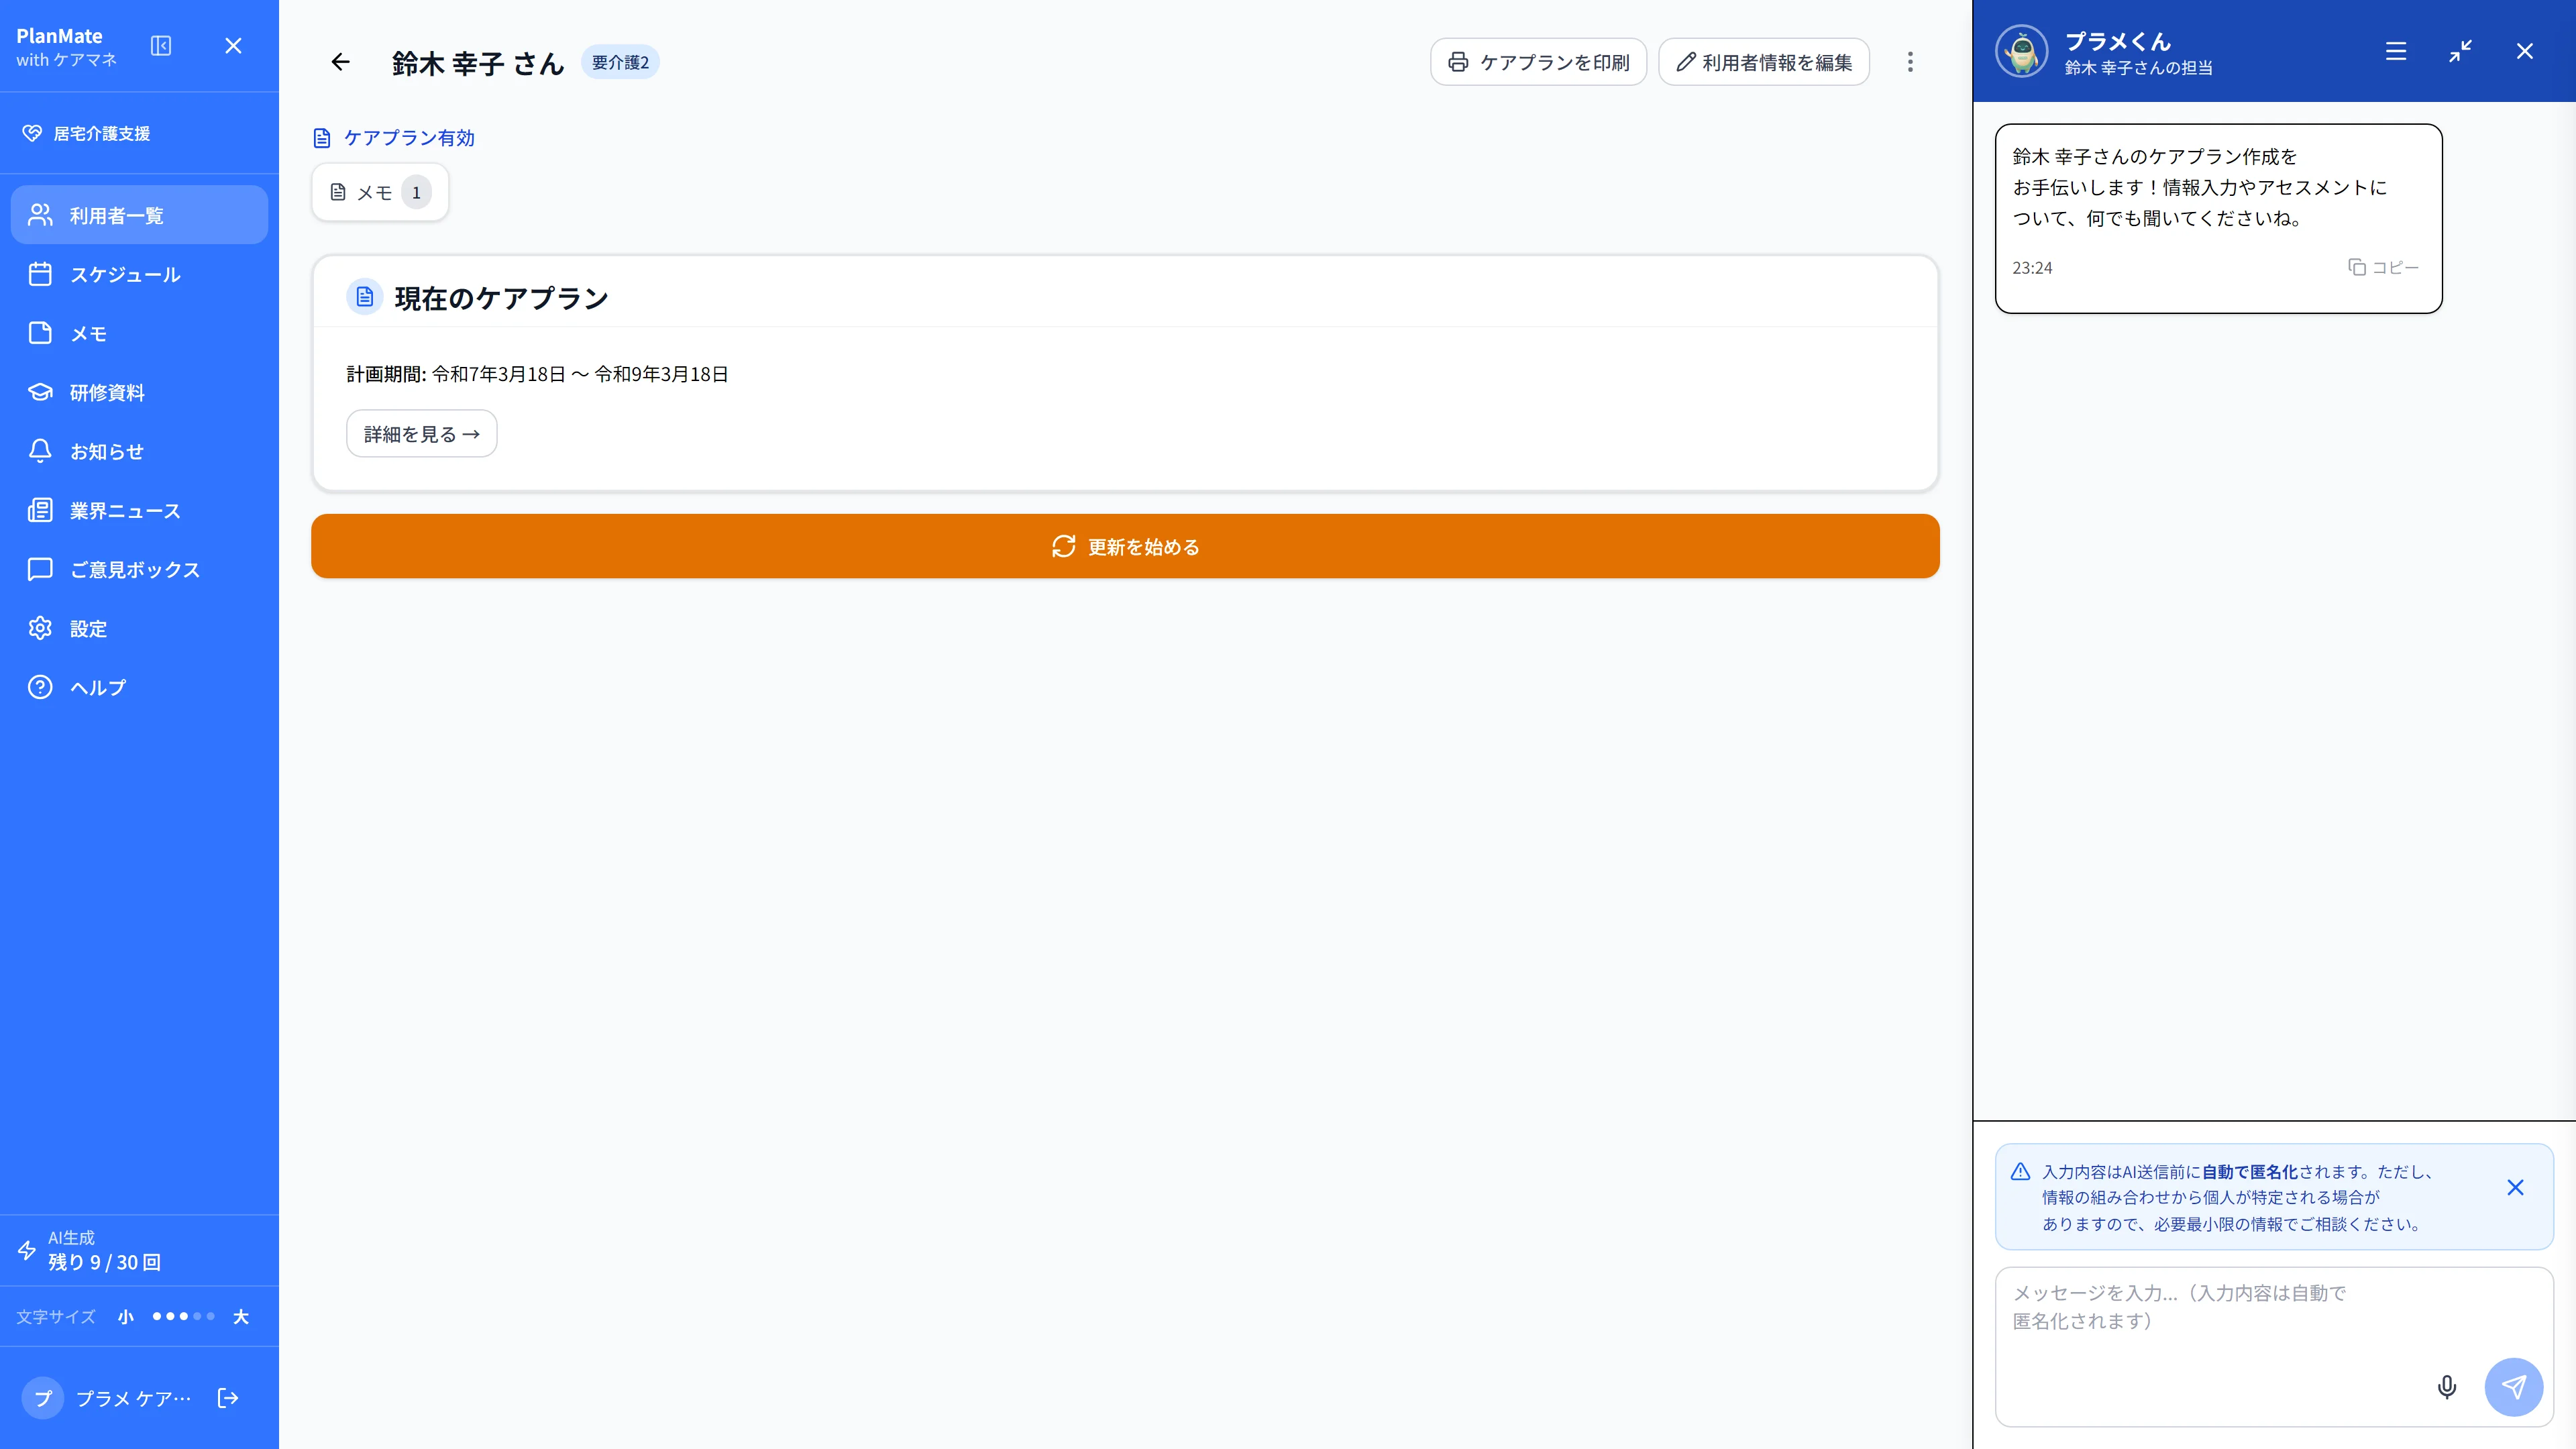2576x1449 pixels.
Task: Click 詳細を見る to view plan details
Action: pyautogui.click(x=421, y=433)
